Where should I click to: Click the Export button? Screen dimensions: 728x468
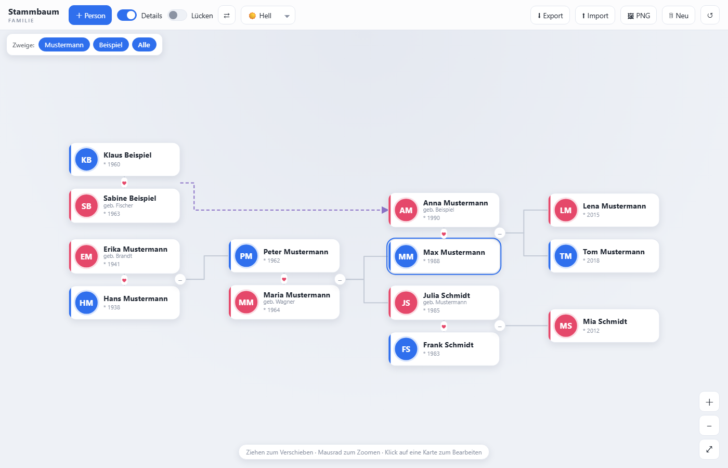(550, 16)
